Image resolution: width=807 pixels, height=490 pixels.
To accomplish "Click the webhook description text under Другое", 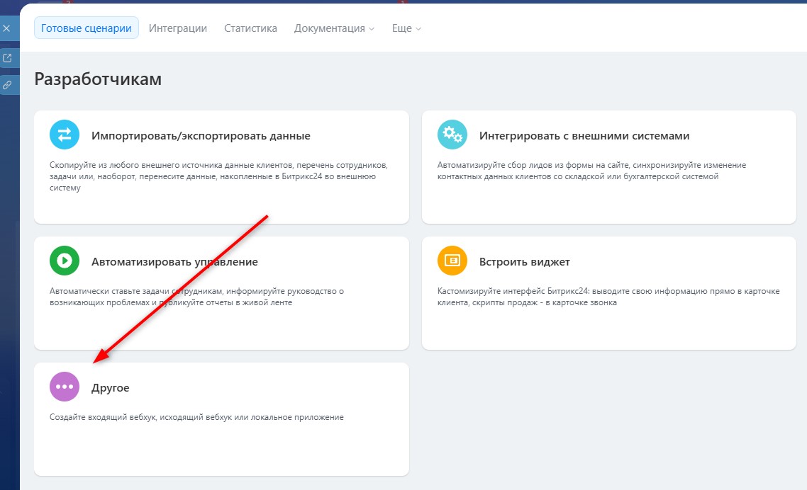I will [196, 418].
